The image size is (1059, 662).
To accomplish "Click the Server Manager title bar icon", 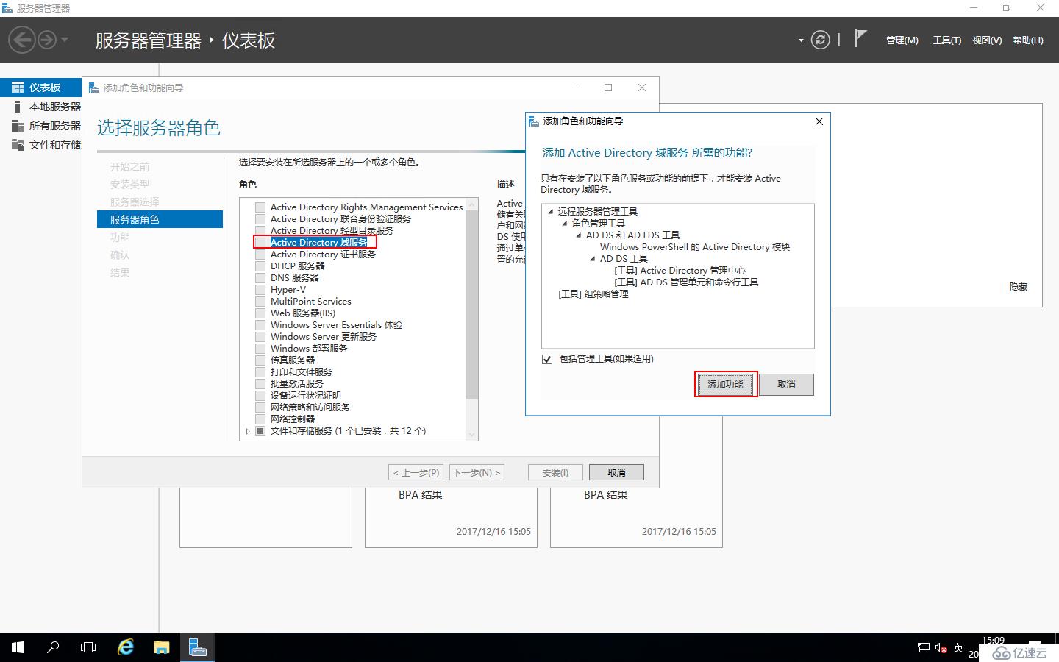I will tap(7, 8).
